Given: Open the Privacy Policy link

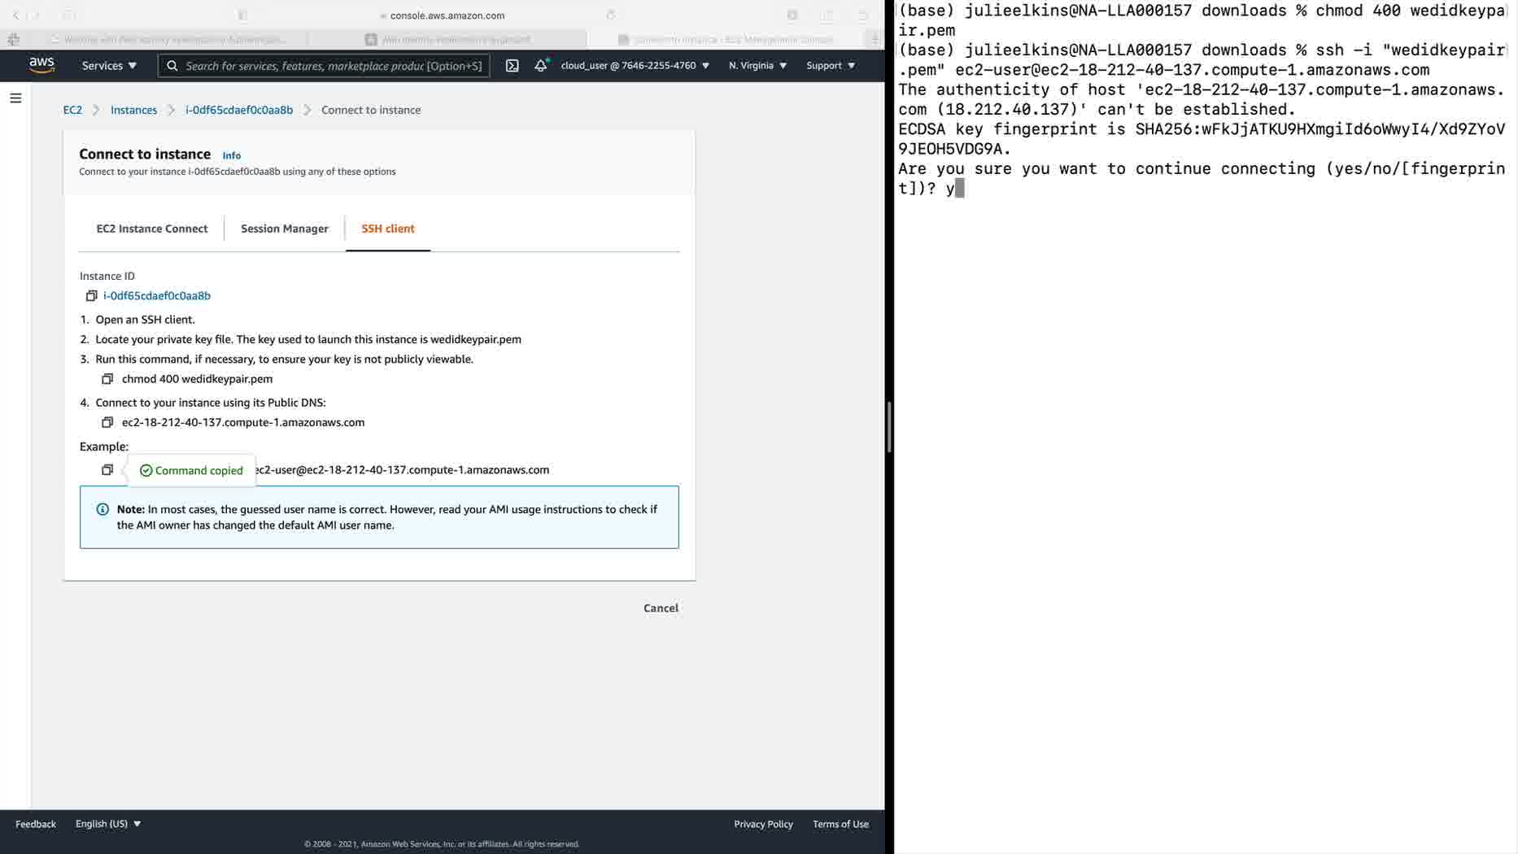Looking at the screenshot, I should coord(763,824).
